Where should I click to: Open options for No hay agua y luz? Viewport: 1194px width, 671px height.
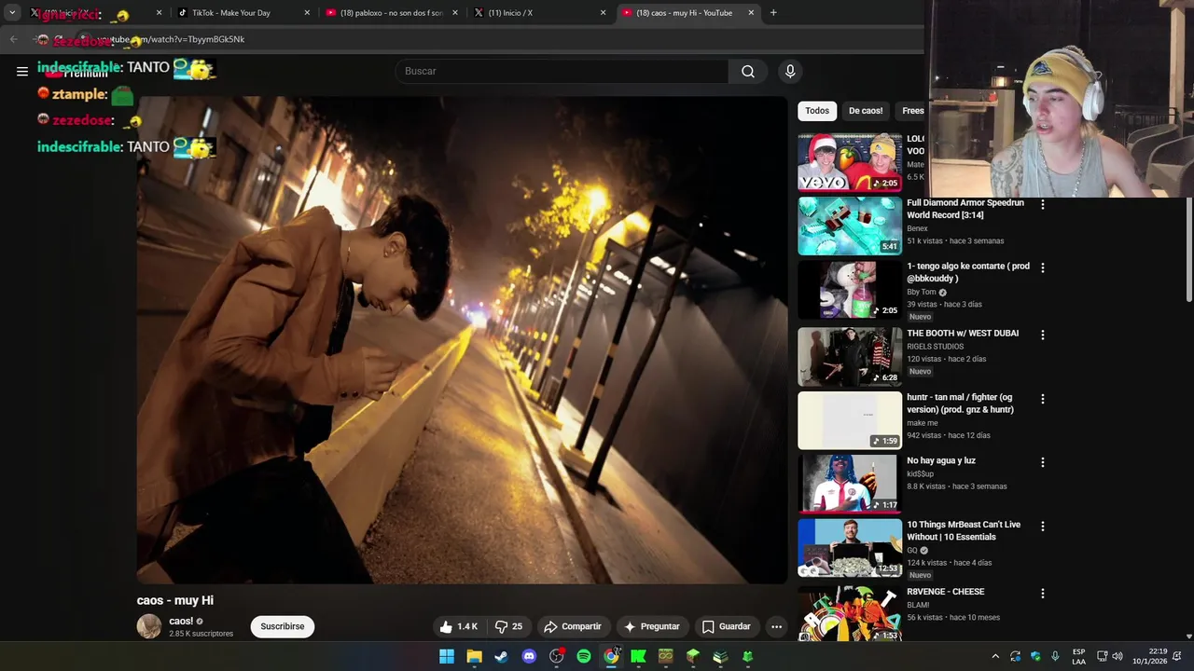click(x=1043, y=462)
